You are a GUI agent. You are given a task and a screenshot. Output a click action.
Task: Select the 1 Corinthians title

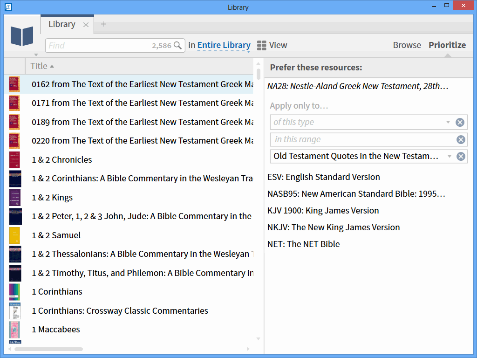coord(57,292)
